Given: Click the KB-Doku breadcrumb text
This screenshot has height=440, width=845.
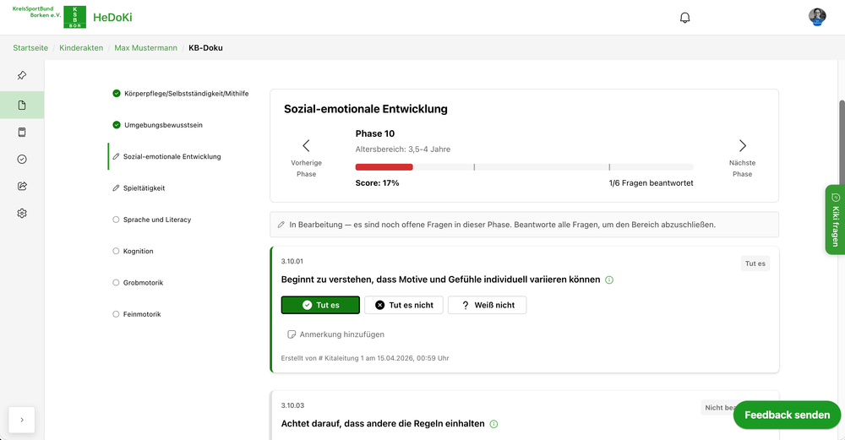Looking at the screenshot, I should (x=205, y=48).
